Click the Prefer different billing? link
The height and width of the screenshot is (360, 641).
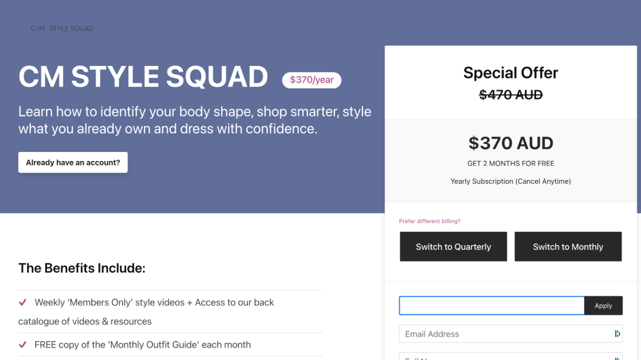[429, 221]
